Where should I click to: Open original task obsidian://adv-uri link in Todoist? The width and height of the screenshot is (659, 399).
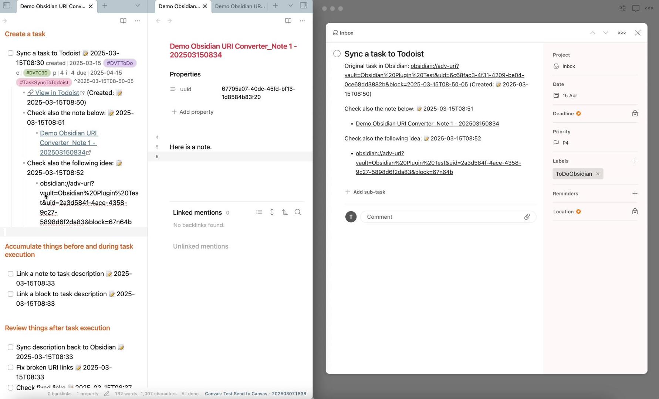pyautogui.click(x=434, y=75)
